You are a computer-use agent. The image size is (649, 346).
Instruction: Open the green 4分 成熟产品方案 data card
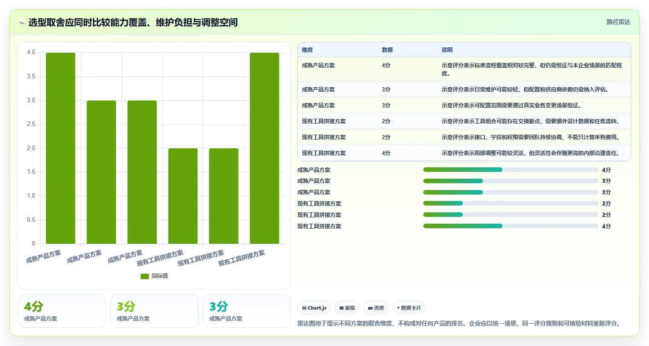tap(61, 311)
